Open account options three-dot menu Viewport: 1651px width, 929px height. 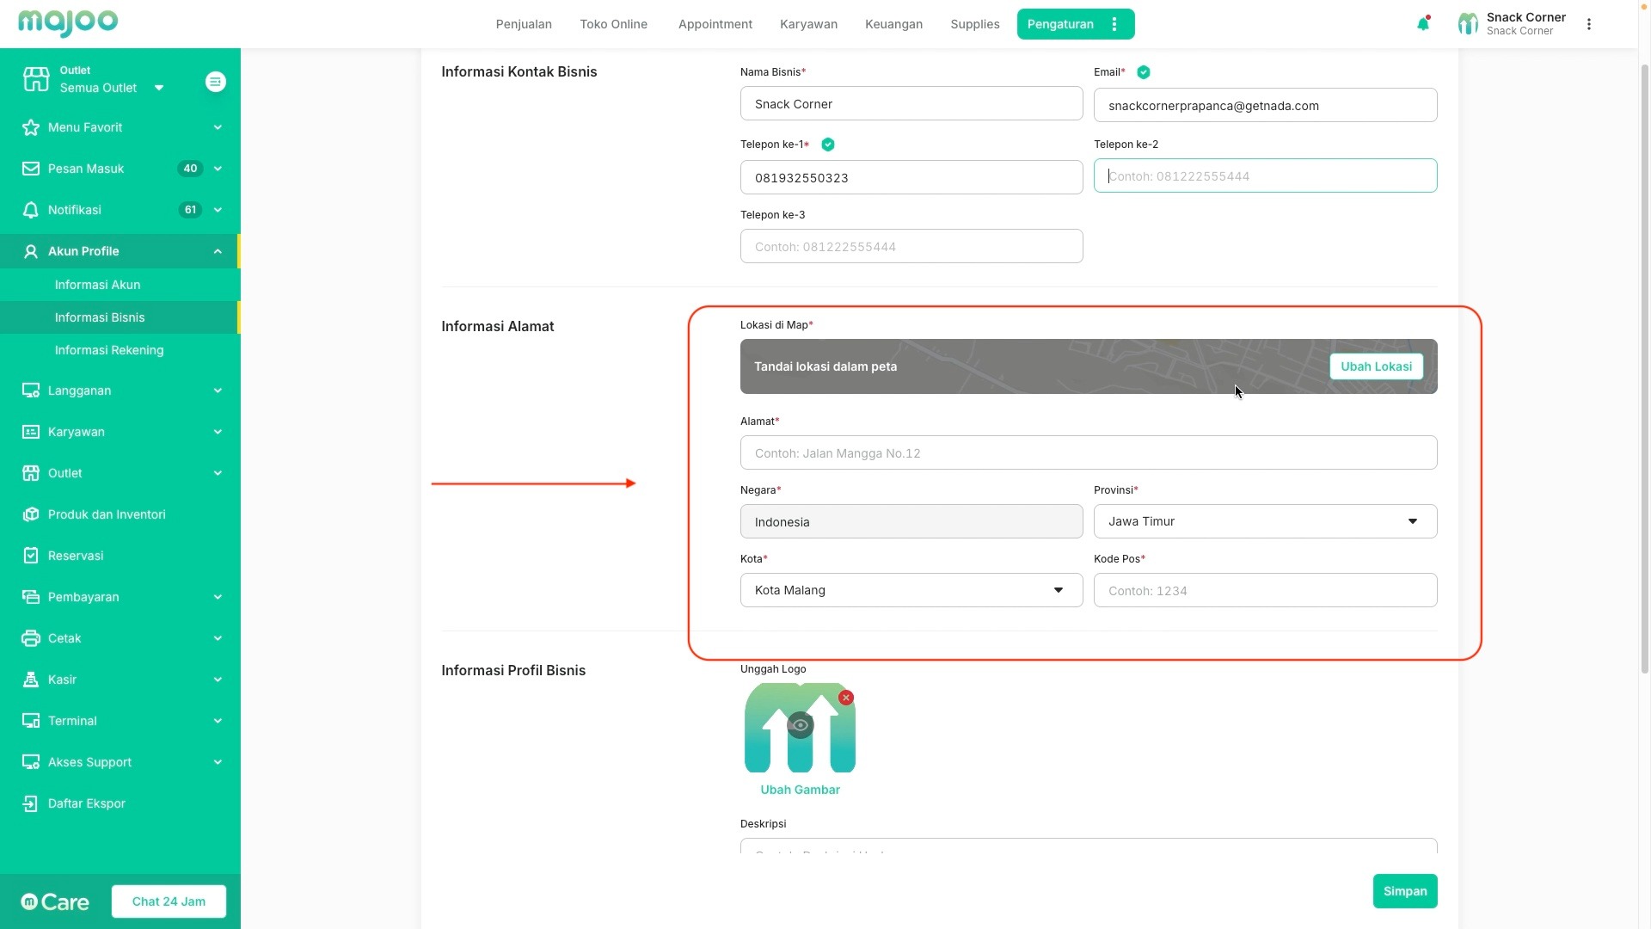point(1589,24)
